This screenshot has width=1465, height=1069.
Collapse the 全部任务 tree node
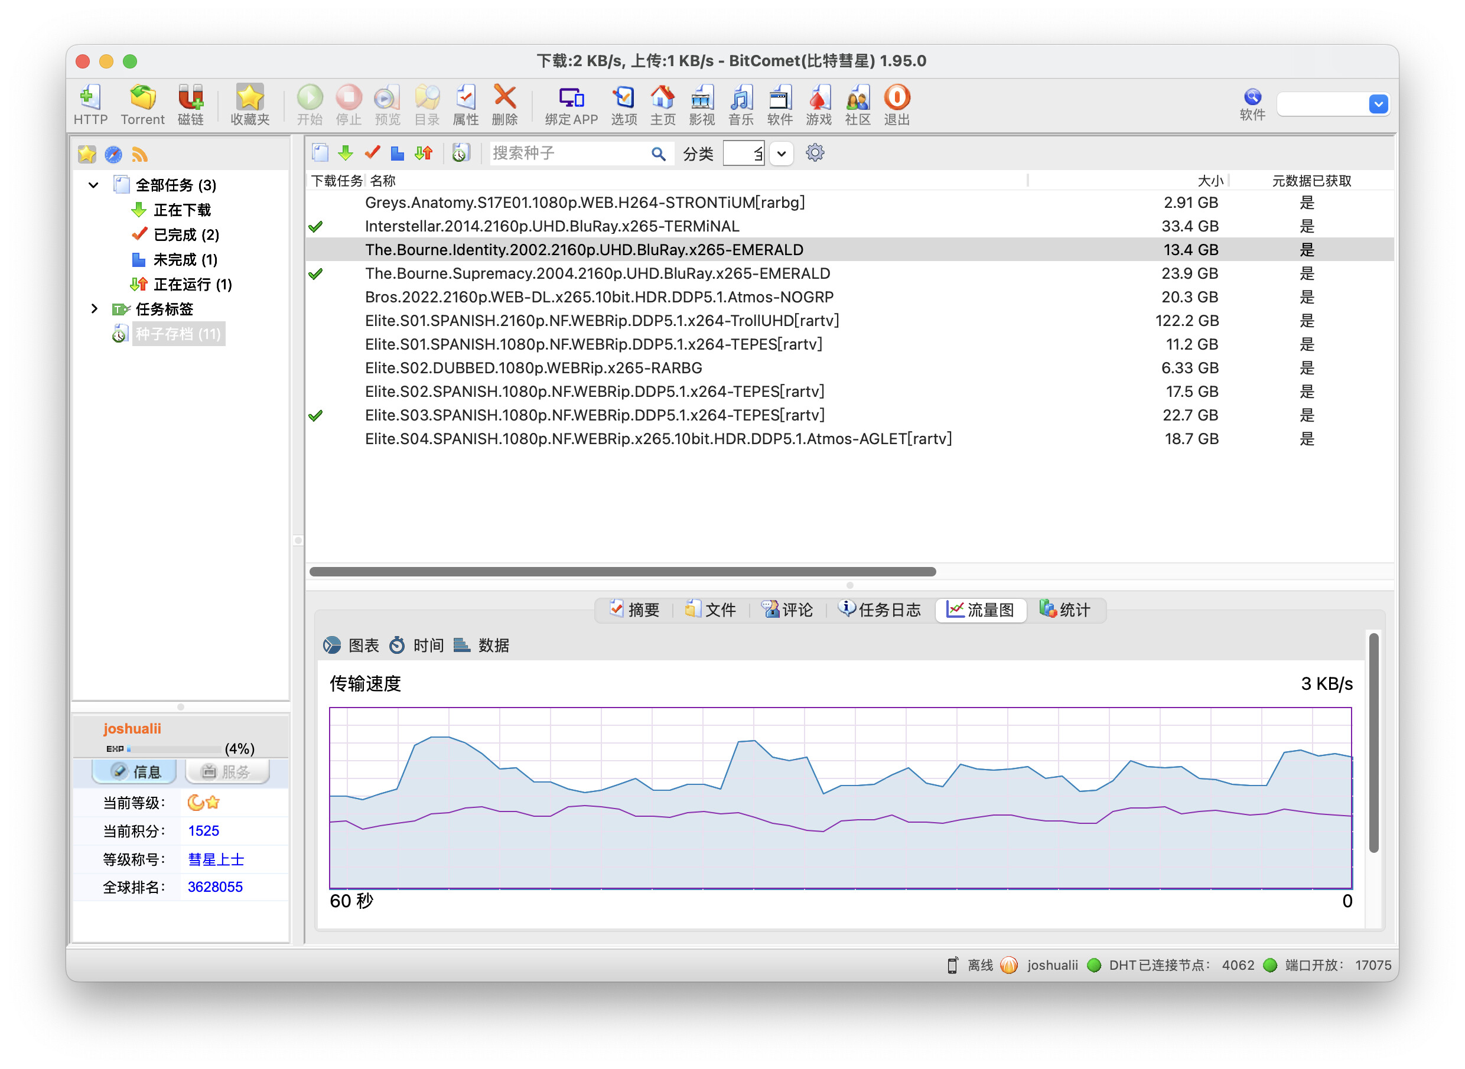93,185
